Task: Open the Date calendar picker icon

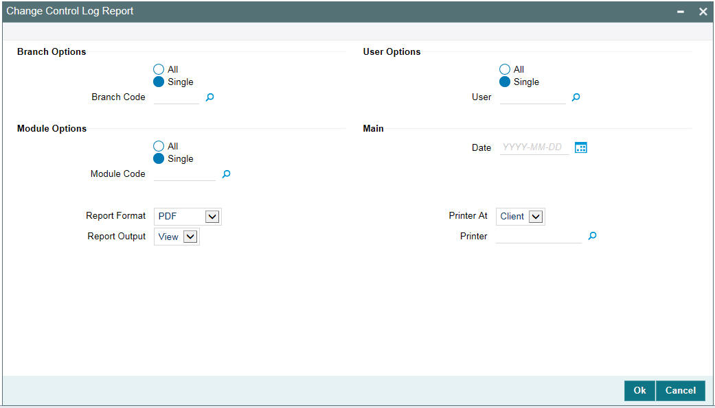Action: point(580,147)
